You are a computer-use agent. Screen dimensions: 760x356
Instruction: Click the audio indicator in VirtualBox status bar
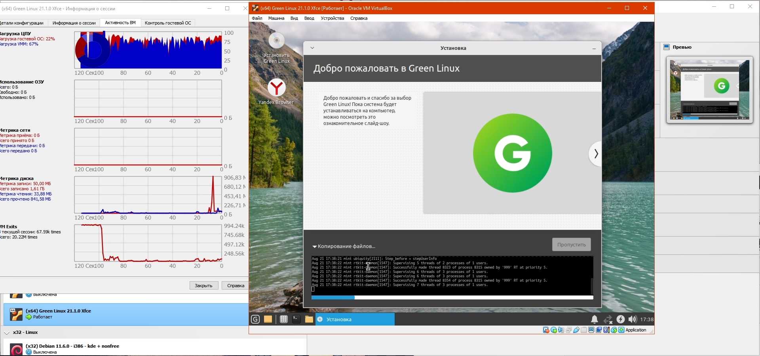[561, 330]
